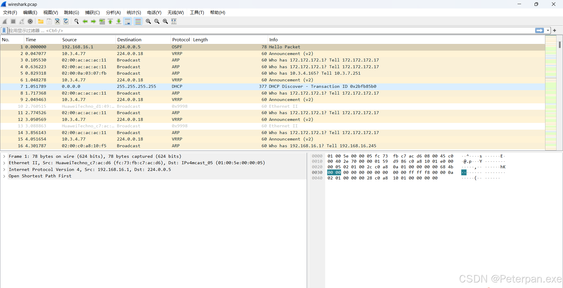Restart the current capture
563x288 pixels.
click(x=22, y=21)
